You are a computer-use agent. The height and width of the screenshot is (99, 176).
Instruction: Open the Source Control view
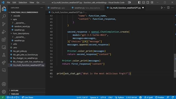(x=4, y=24)
